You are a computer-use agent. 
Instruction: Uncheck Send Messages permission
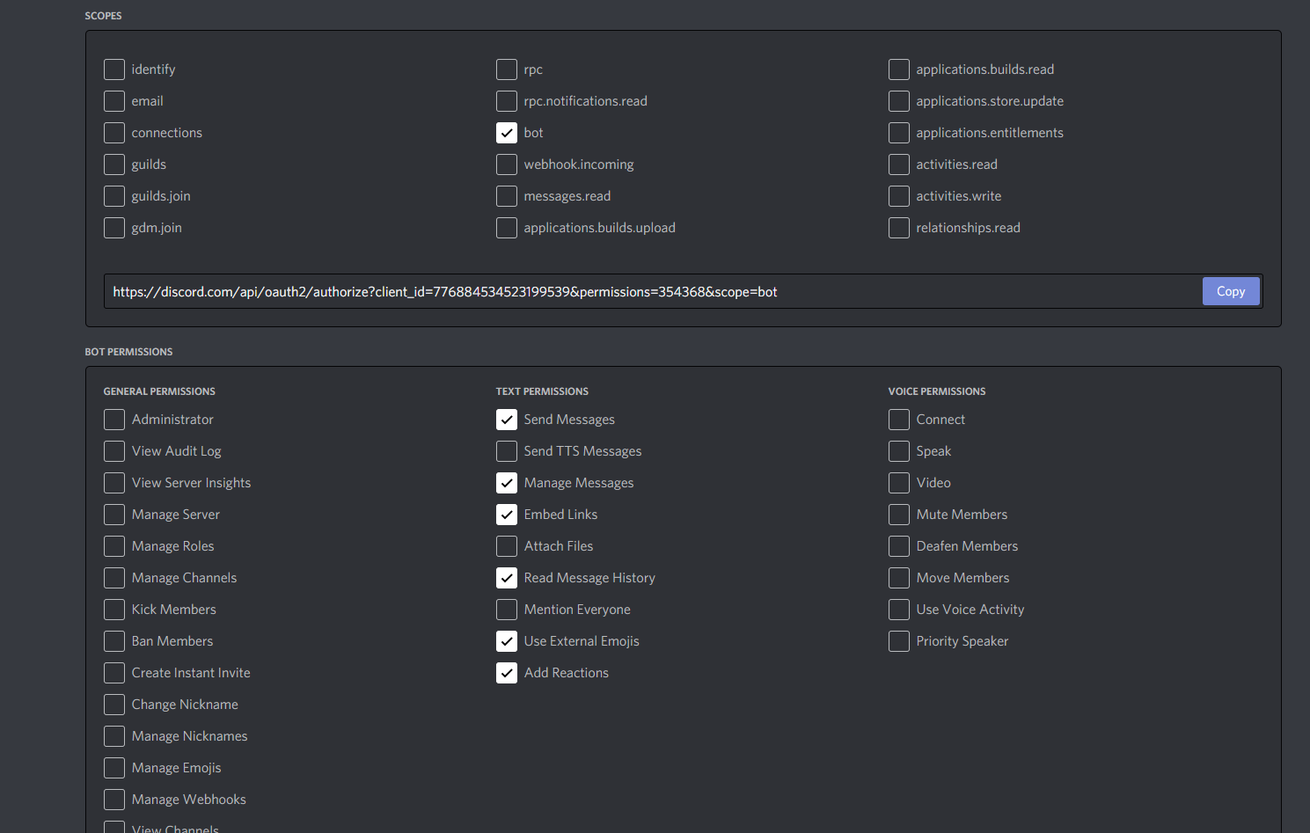[x=507, y=420]
